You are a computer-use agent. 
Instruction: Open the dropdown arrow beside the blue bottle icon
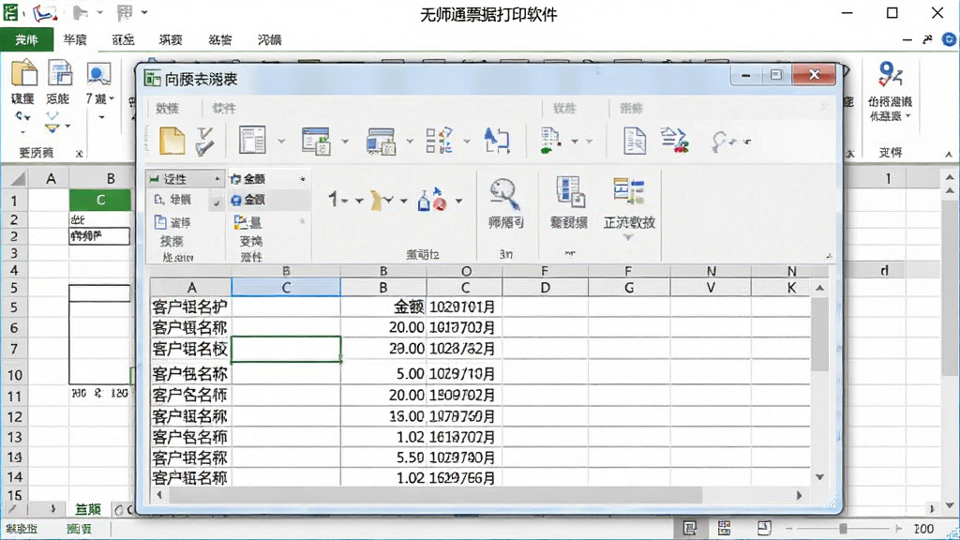click(x=457, y=201)
